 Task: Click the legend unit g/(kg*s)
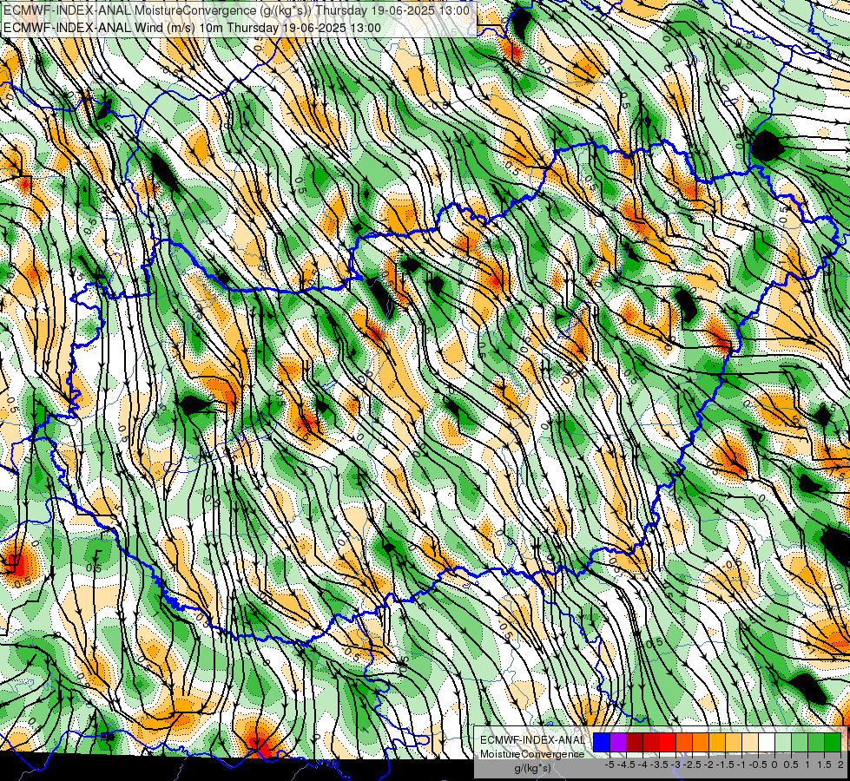click(x=532, y=768)
